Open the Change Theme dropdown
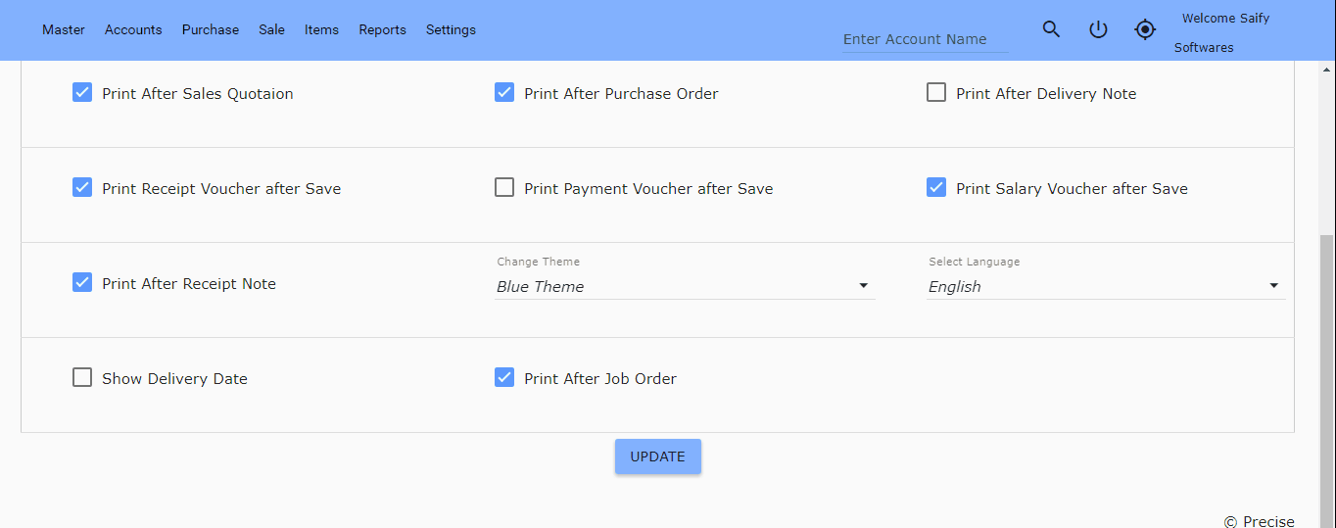 point(684,286)
